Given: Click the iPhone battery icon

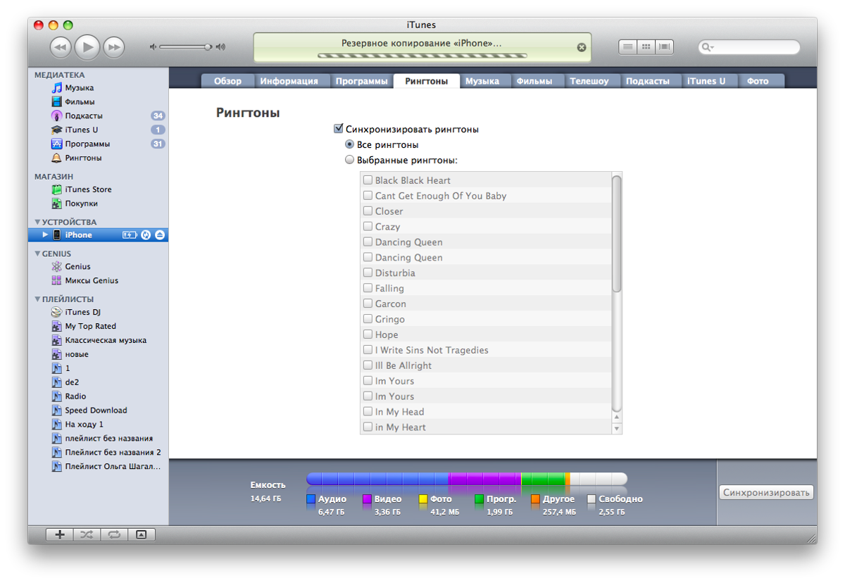Looking at the screenshot, I should point(130,235).
